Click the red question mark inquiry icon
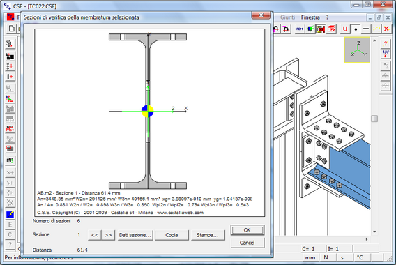Screen dimensions: 396x265 (386, 43)
